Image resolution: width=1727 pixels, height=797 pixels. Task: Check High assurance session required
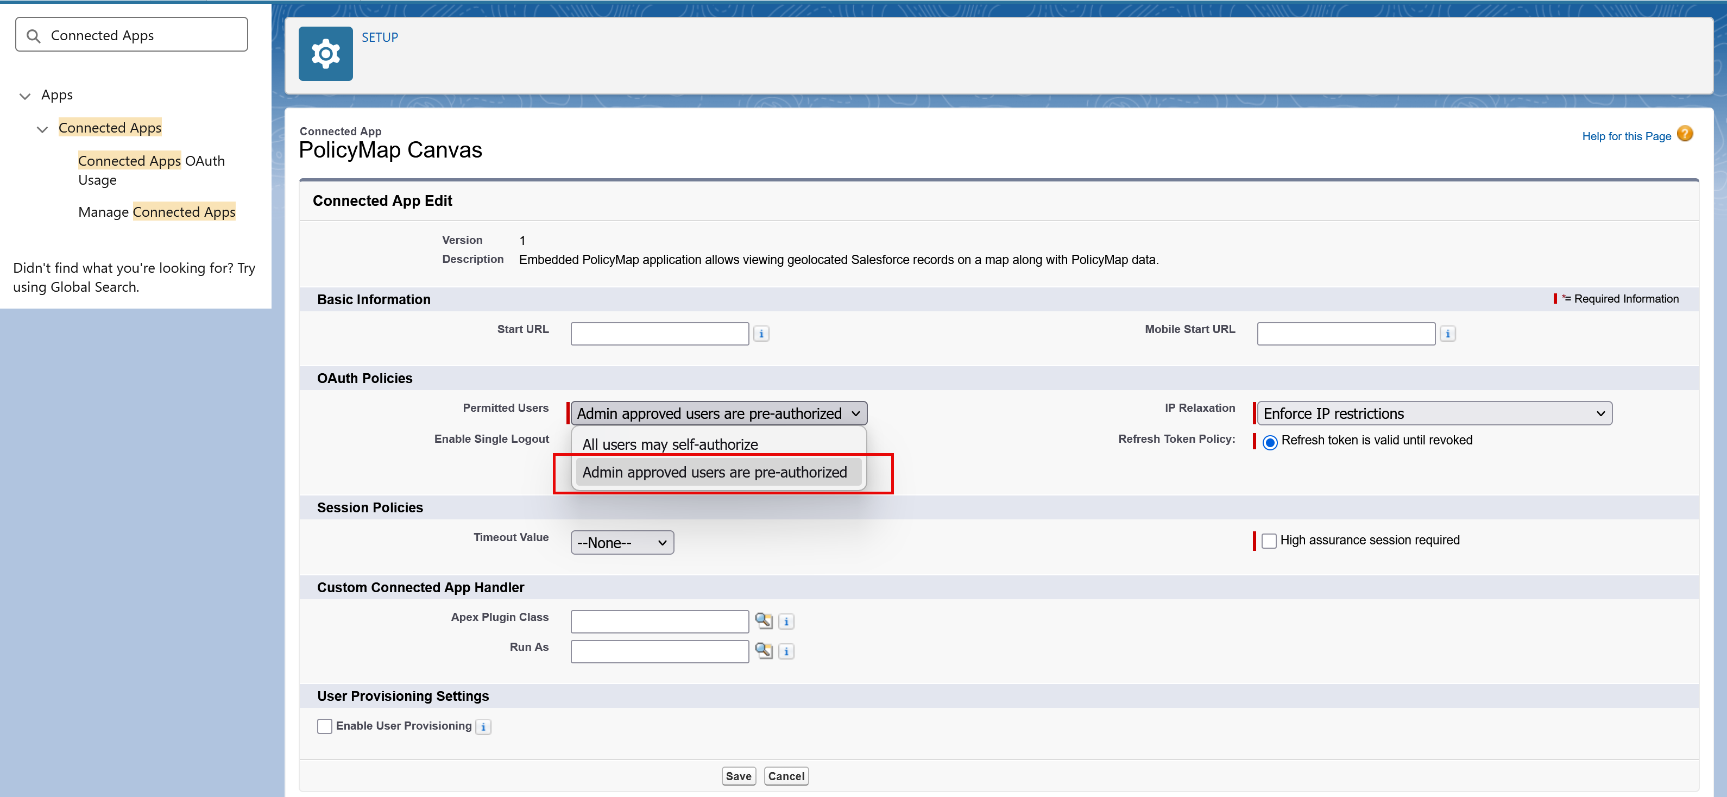[x=1269, y=541]
